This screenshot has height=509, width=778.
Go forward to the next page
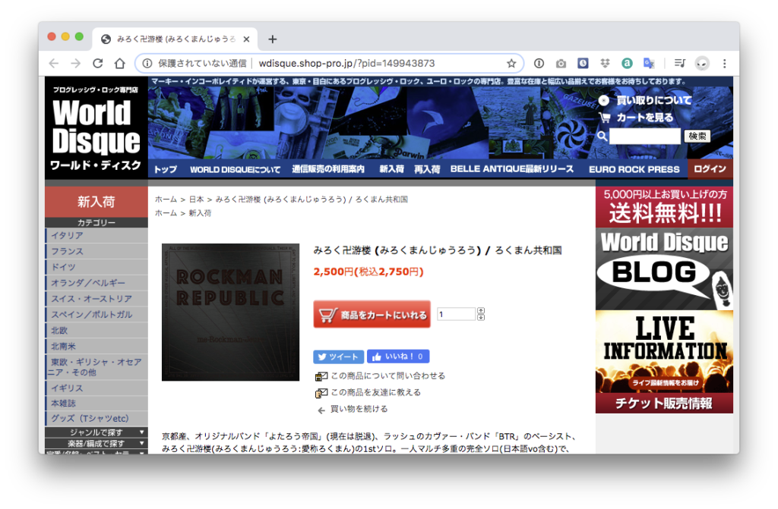75,64
